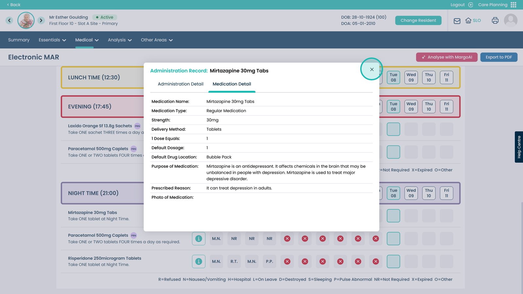Viewport: 523px width, 294px height.
Task: Go to next resident arrow
Action: tap(41, 21)
